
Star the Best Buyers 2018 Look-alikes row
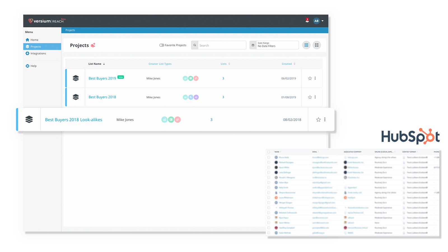pyautogui.click(x=318, y=120)
